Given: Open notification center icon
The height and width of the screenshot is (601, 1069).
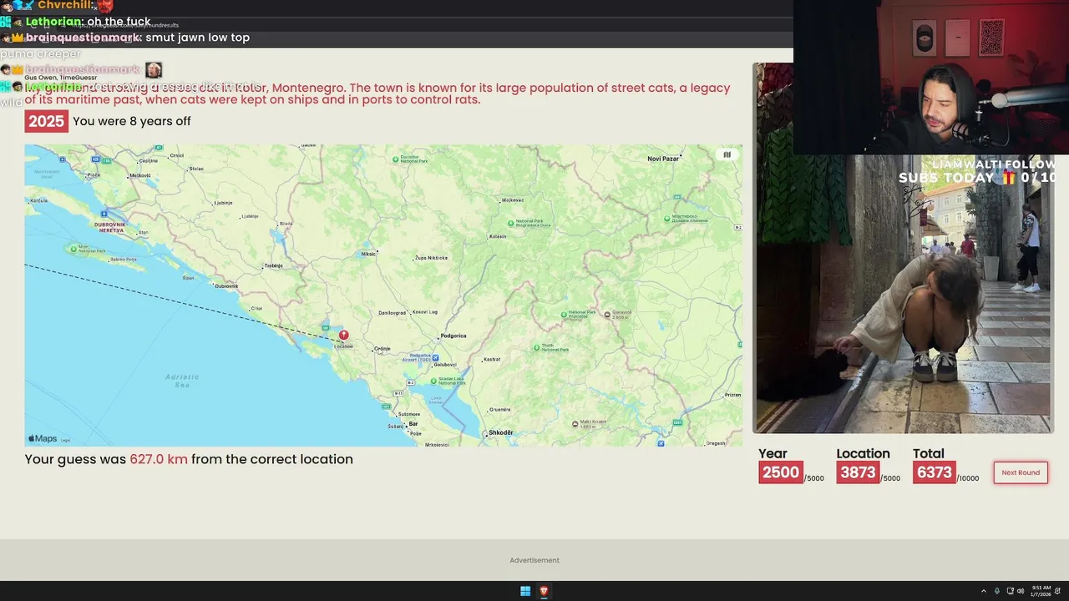Looking at the screenshot, I should (1058, 591).
